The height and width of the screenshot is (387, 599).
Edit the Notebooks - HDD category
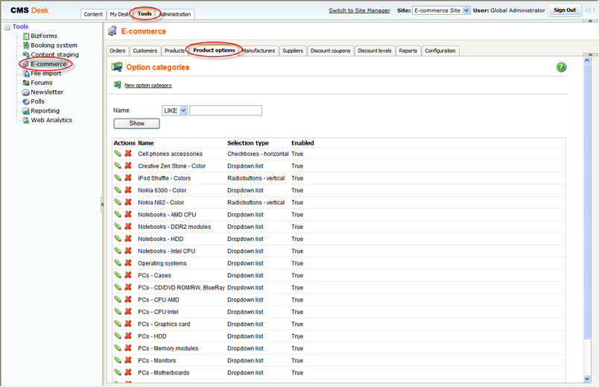[x=118, y=239]
